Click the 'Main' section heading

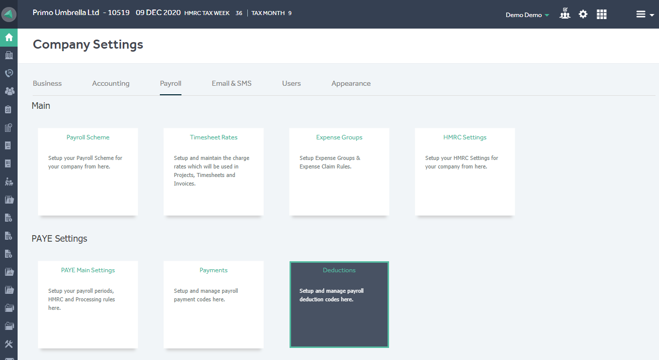coord(41,106)
